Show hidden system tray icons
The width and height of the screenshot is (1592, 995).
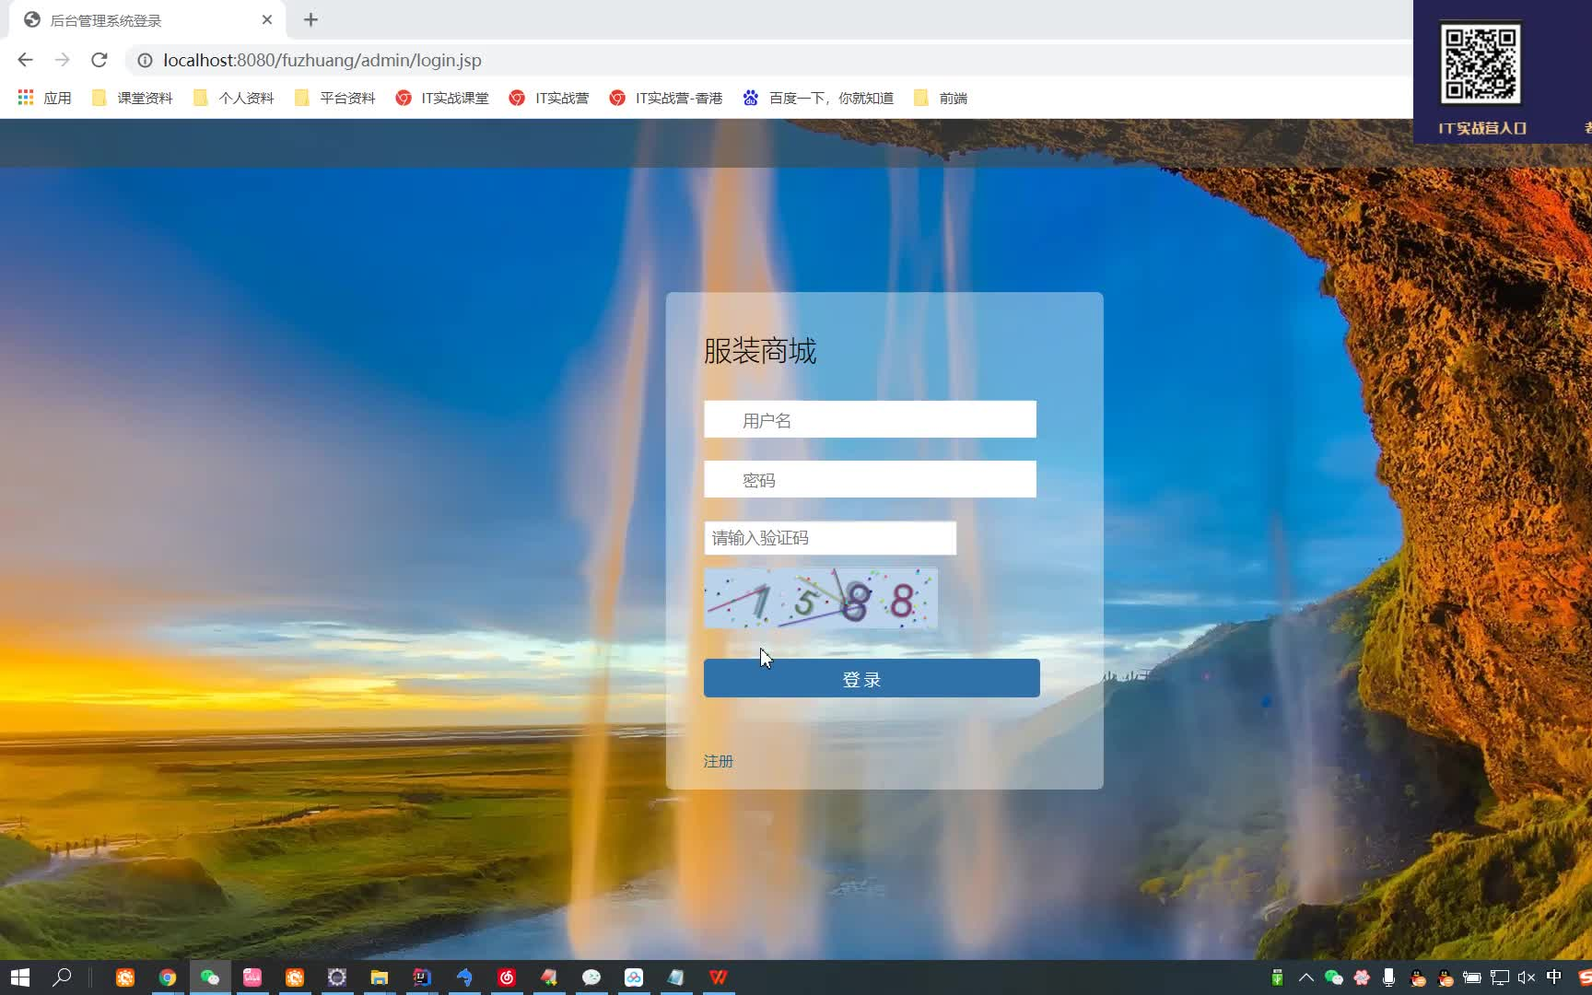[1305, 977]
